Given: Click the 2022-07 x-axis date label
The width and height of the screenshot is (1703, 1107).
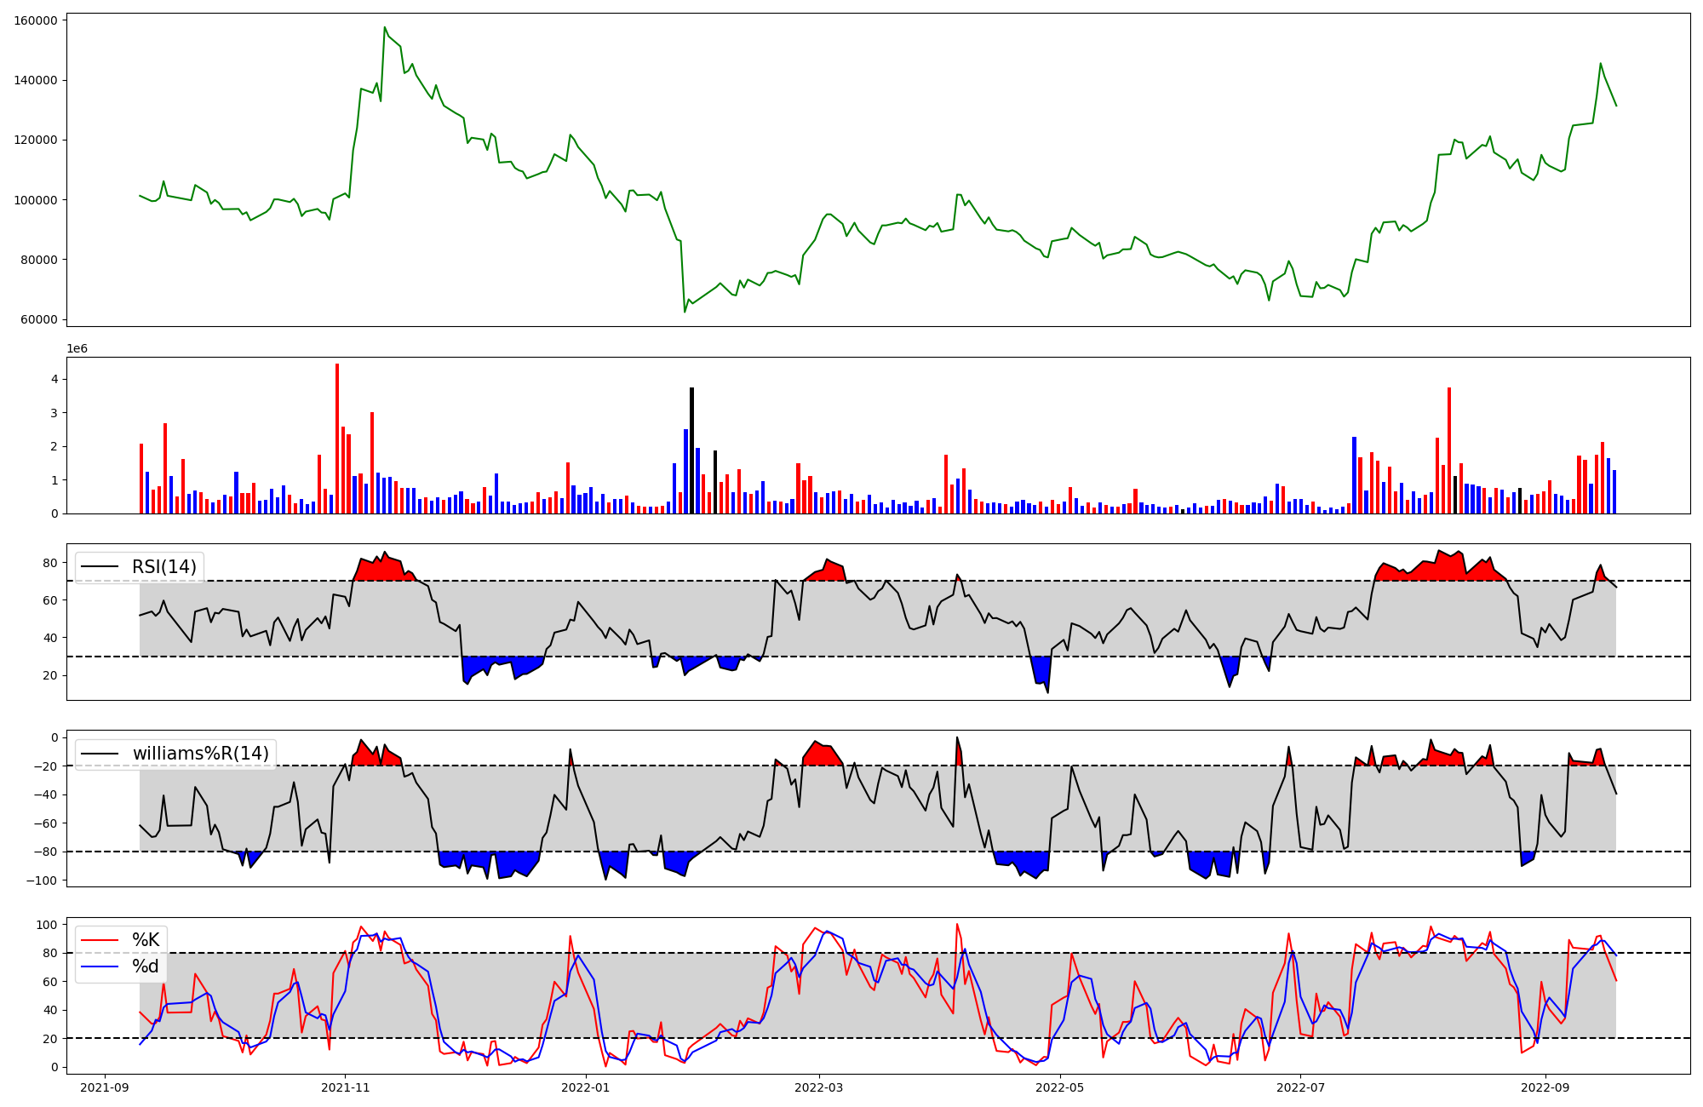Looking at the screenshot, I should (1300, 1087).
